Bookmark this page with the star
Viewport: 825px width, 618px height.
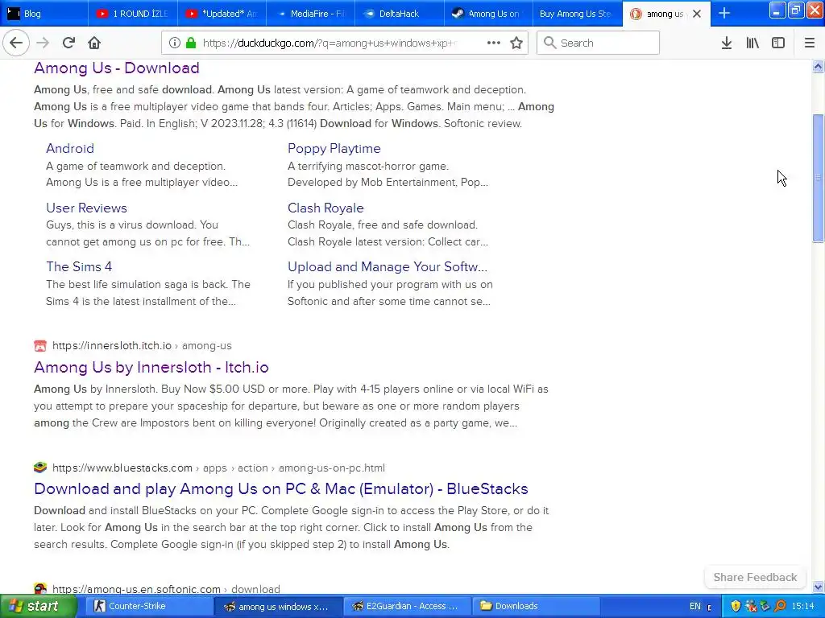(x=516, y=43)
